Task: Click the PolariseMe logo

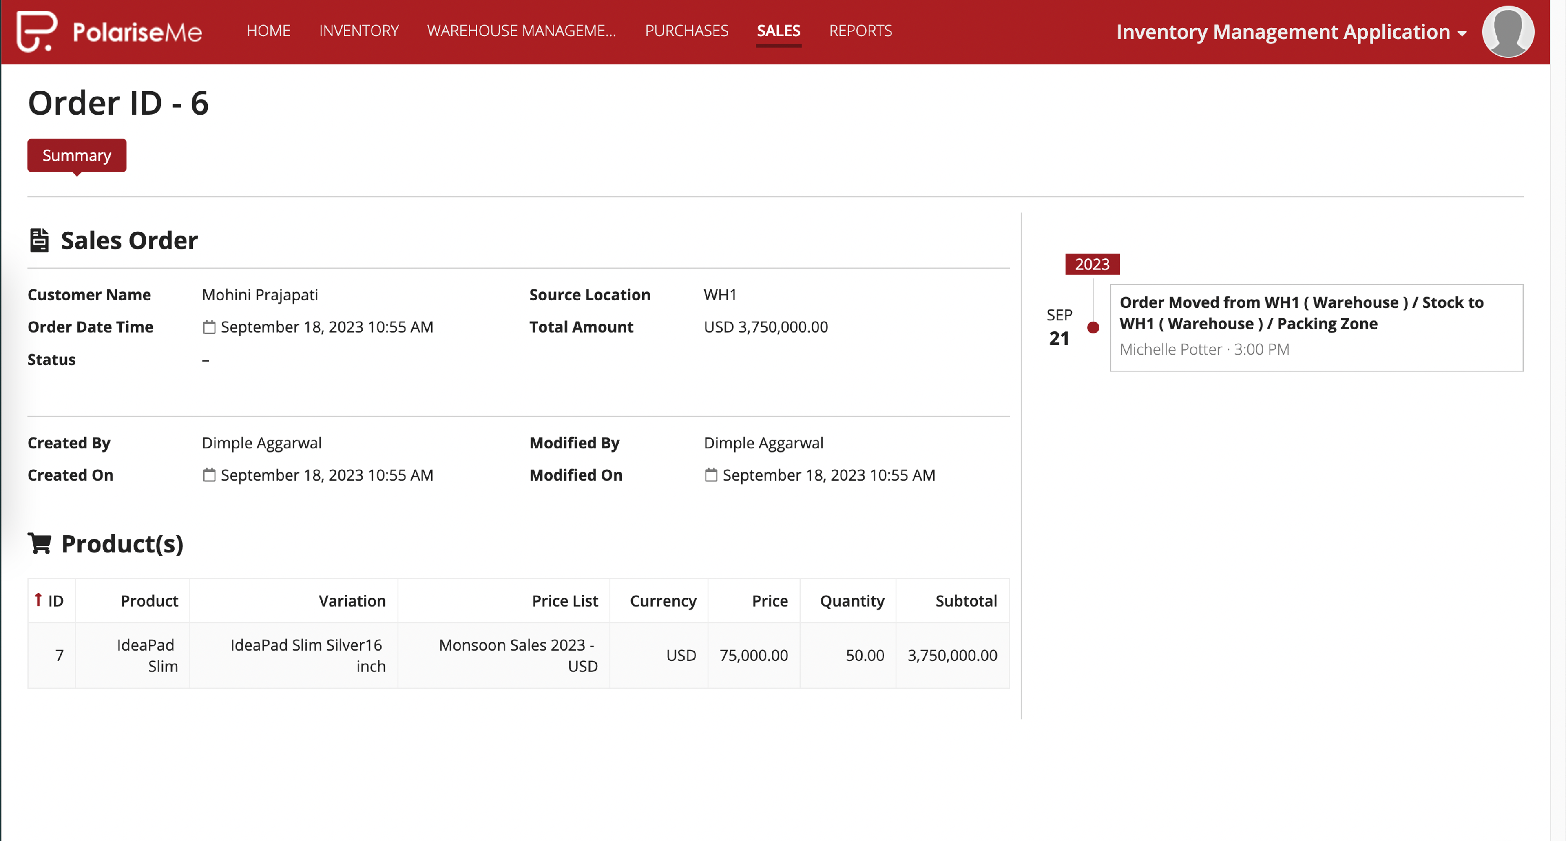Action: click(x=109, y=31)
